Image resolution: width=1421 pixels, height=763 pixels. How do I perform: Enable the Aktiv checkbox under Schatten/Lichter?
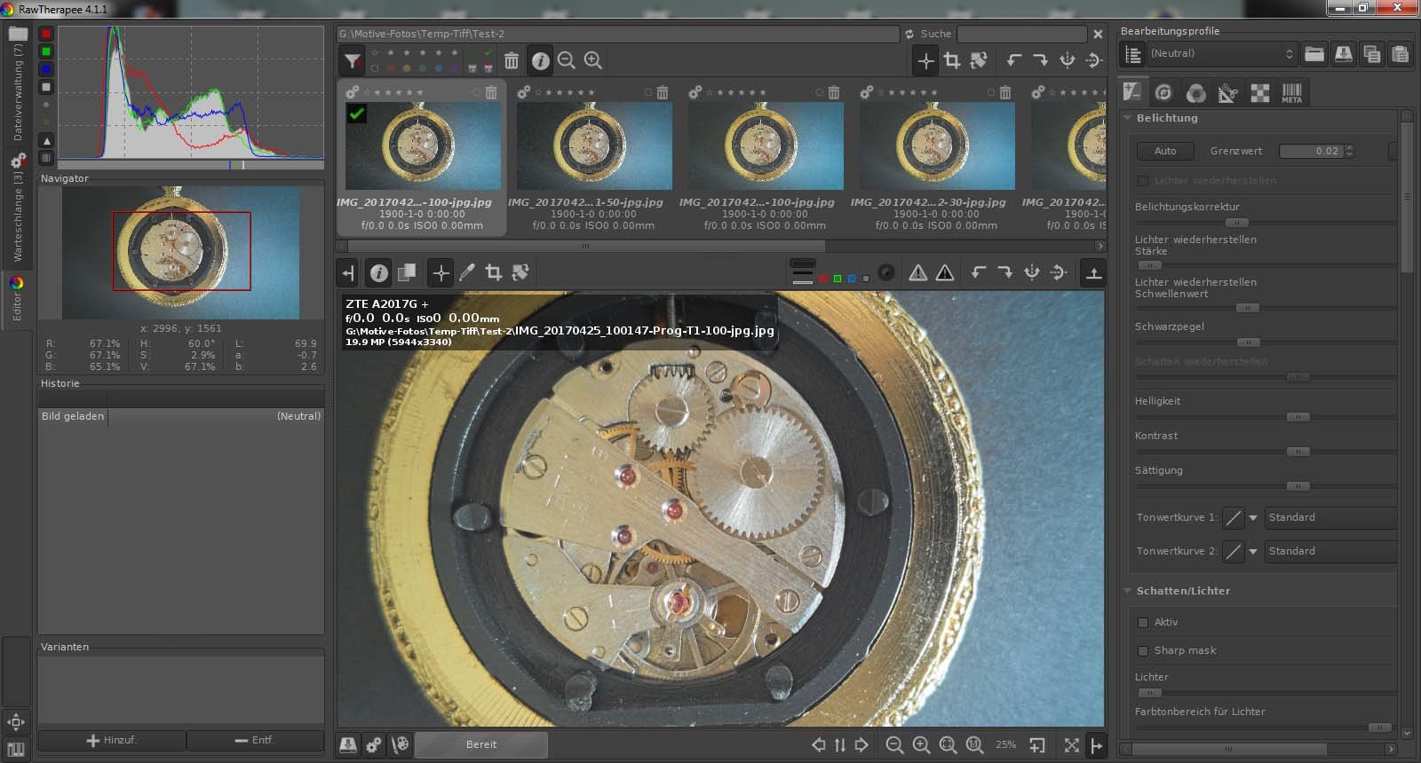1143,623
